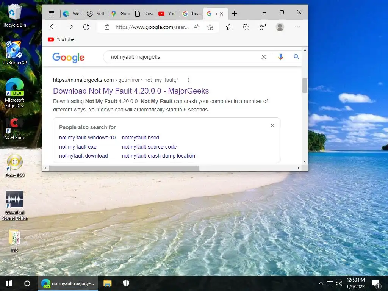Switch to the Download tab

tap(144, 14)
